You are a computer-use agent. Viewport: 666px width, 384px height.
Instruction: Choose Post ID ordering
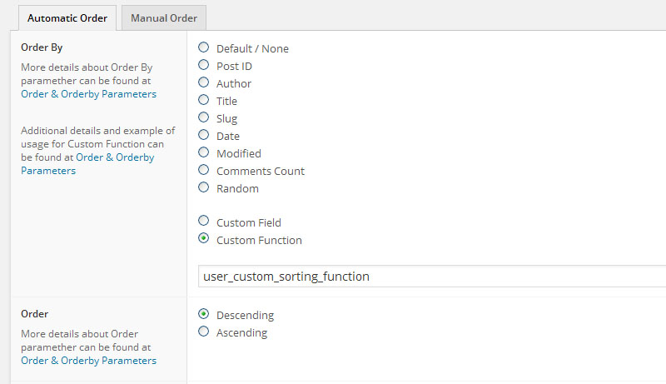coord(203,65)
